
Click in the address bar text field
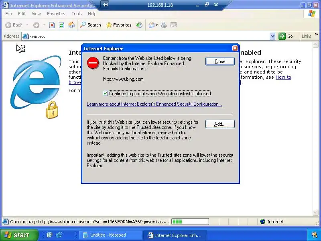click(149, 36)
